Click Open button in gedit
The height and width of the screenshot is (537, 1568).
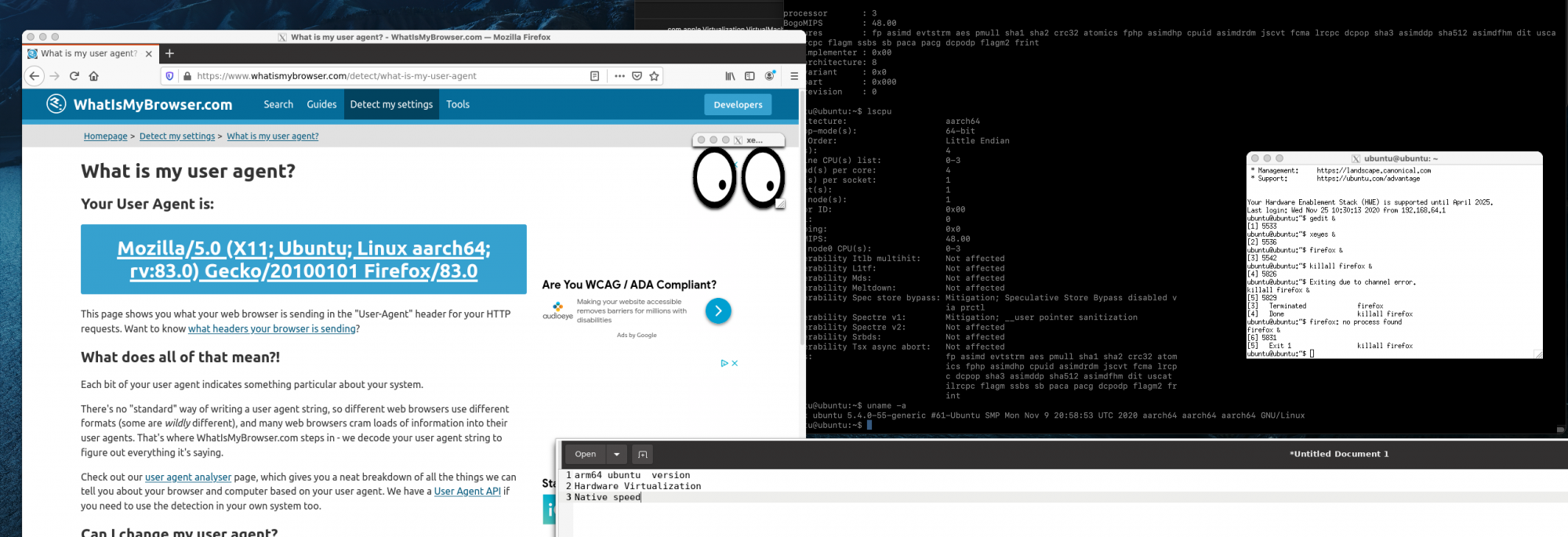point(585,454)
